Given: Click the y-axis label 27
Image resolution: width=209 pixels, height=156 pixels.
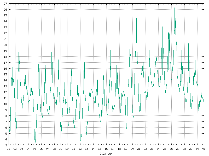Looking at the screenshot, I should pyautogui.click(x=5, y=4).
